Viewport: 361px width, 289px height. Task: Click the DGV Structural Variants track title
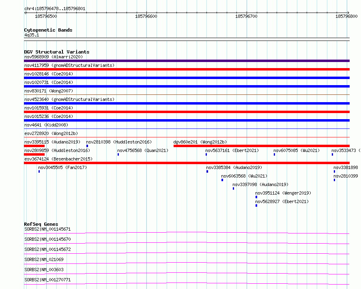[57, 52]
